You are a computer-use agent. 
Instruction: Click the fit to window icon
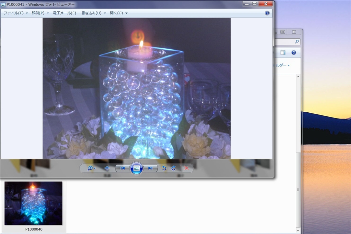point(107,168)
